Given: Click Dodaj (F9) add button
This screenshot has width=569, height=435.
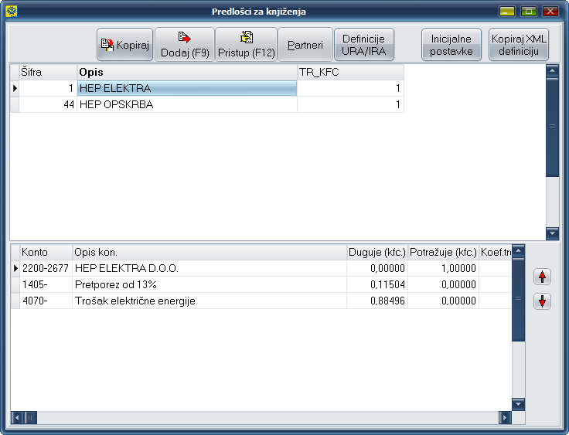Looking at the screenshot, I should [x=185, y=45].
